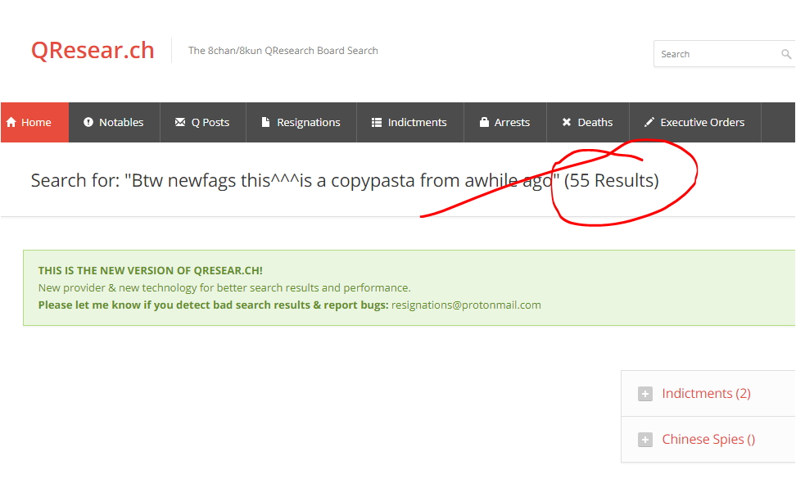Click the Deaths X icon
Screen dimensions: 796x488
coord(567,122)
